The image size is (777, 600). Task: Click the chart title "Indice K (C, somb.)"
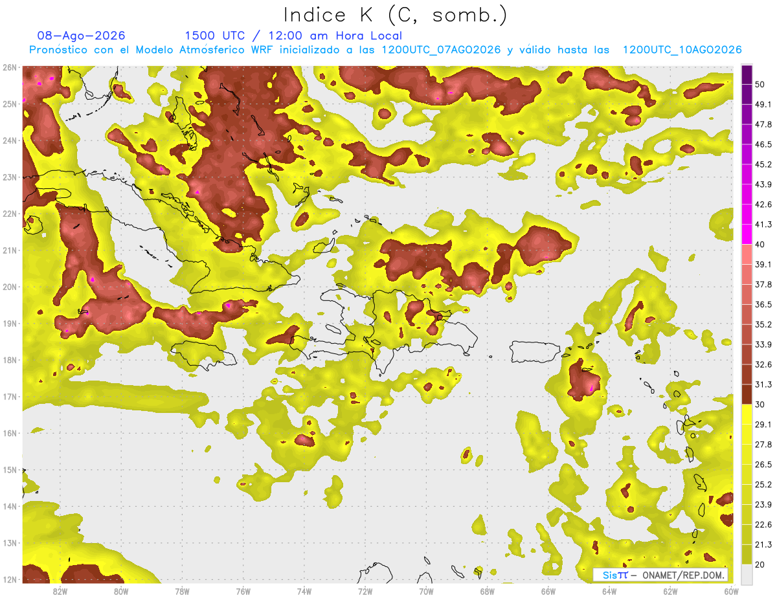point(395,16)
